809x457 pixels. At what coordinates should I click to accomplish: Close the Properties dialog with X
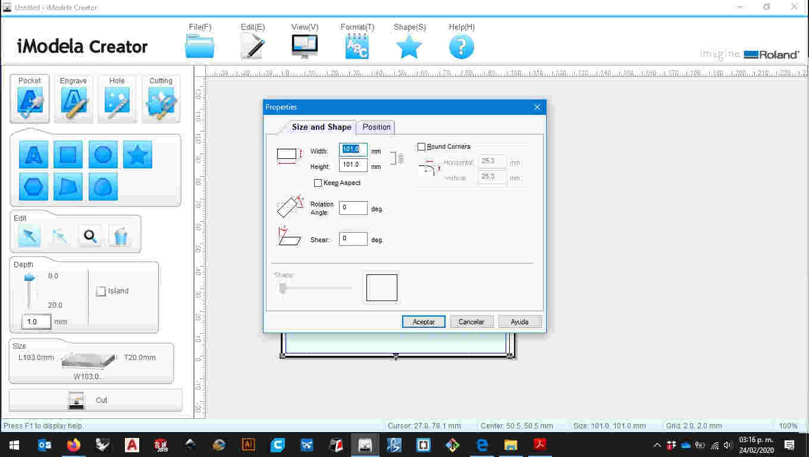(537, 107)
